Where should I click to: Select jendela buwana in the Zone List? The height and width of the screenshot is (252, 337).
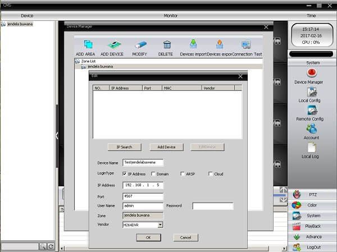100,67
